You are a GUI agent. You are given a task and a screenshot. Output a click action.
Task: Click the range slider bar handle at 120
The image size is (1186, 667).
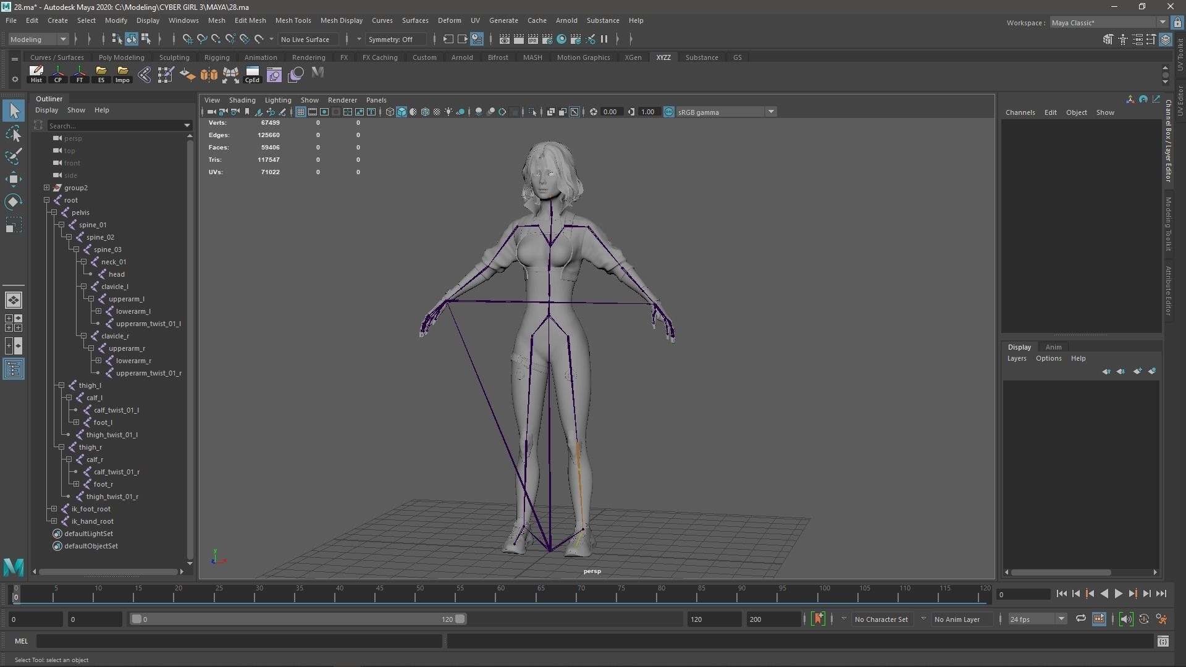pyautogui.click(x=460, y=619)
